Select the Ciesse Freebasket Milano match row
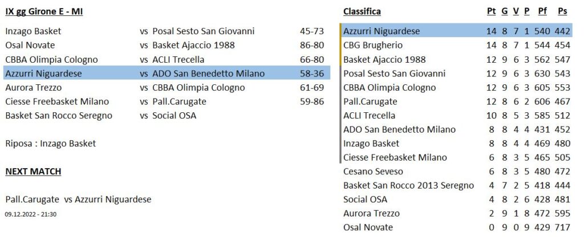The image size is (584, 241). click(x=165, y=101)
